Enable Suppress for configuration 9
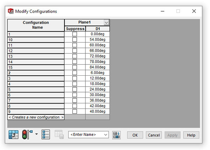This screenshot has width=210, height=150. click(75, 112)
